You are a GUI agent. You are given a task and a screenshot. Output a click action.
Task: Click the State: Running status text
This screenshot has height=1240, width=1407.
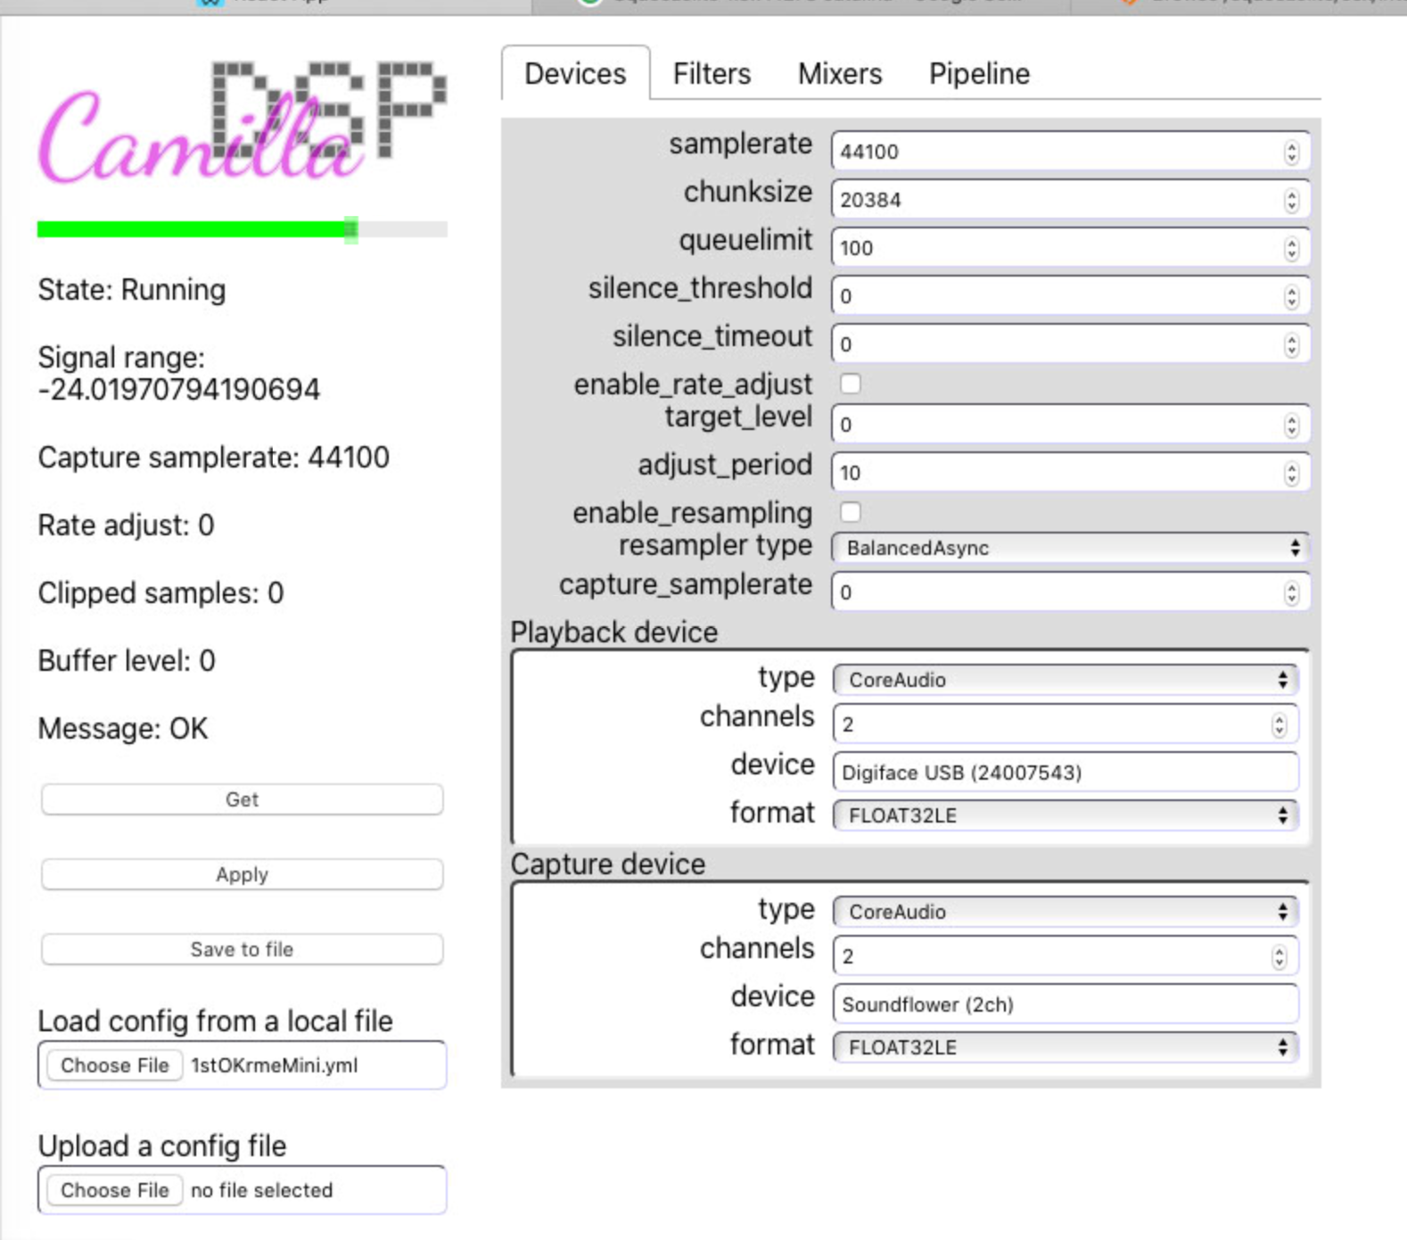(x=132, y=290)
